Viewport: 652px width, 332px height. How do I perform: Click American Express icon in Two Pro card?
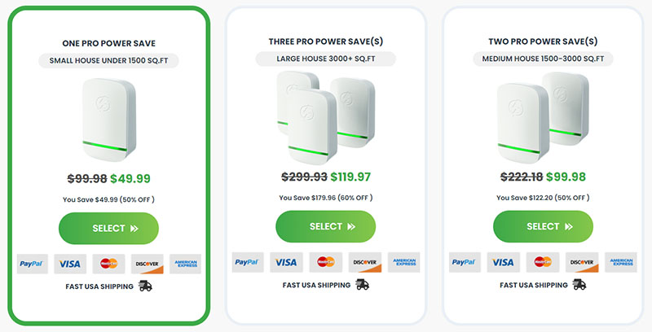tap(620, 262)
